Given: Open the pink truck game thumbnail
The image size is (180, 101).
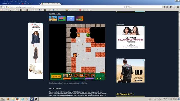Looking at the screenshot, I should [62, 19].
